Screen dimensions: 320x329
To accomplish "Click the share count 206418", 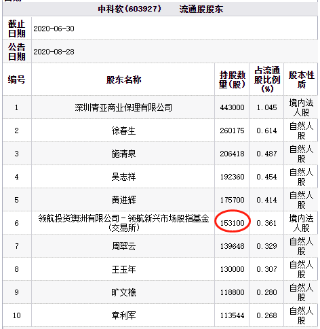I will coord(232,154).
